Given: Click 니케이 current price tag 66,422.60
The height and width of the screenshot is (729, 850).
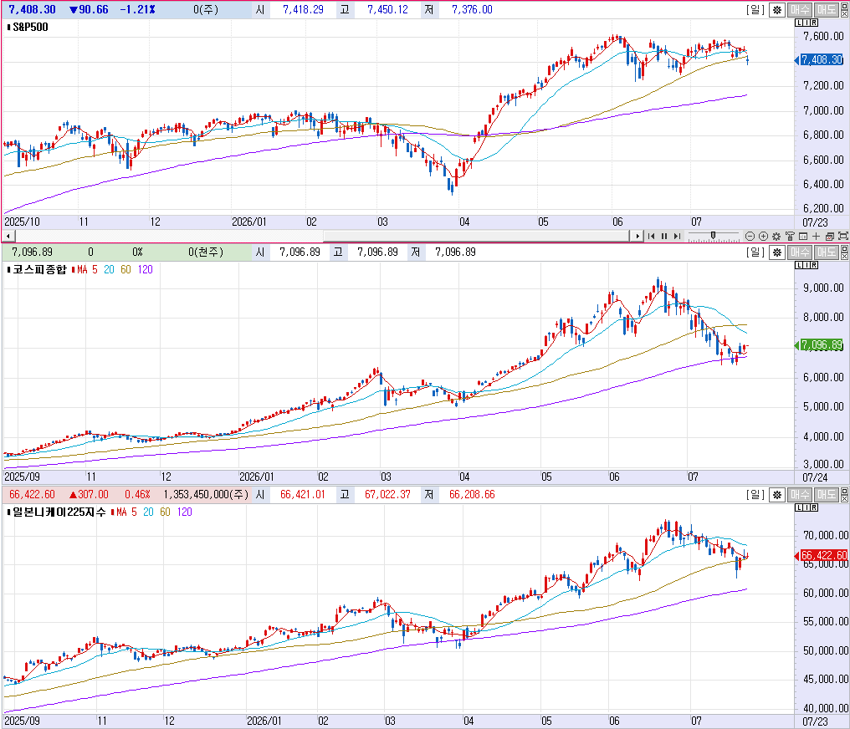Looking at the screenshot, I should [822, 556].
